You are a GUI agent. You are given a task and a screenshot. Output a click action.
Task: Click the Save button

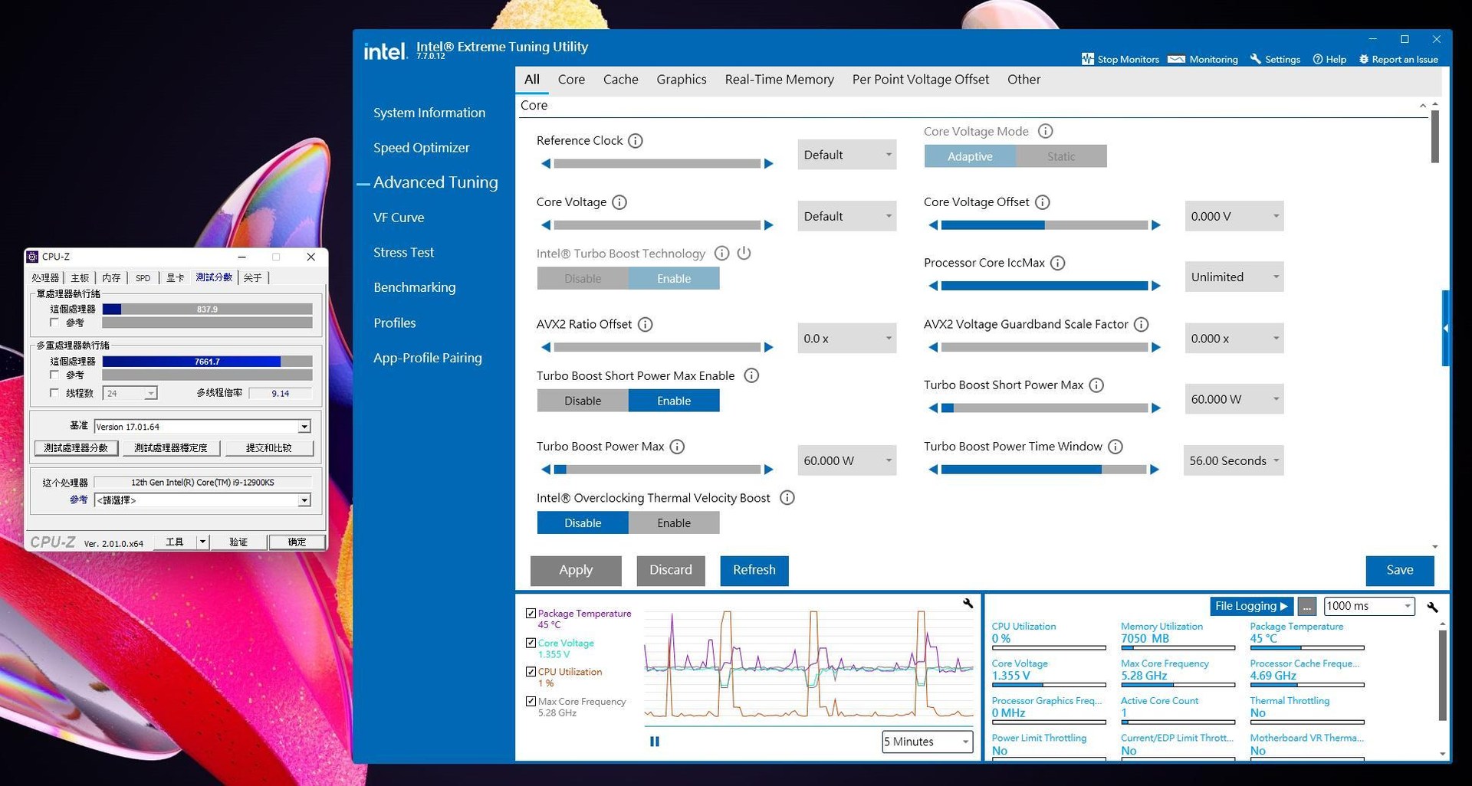1399,570
